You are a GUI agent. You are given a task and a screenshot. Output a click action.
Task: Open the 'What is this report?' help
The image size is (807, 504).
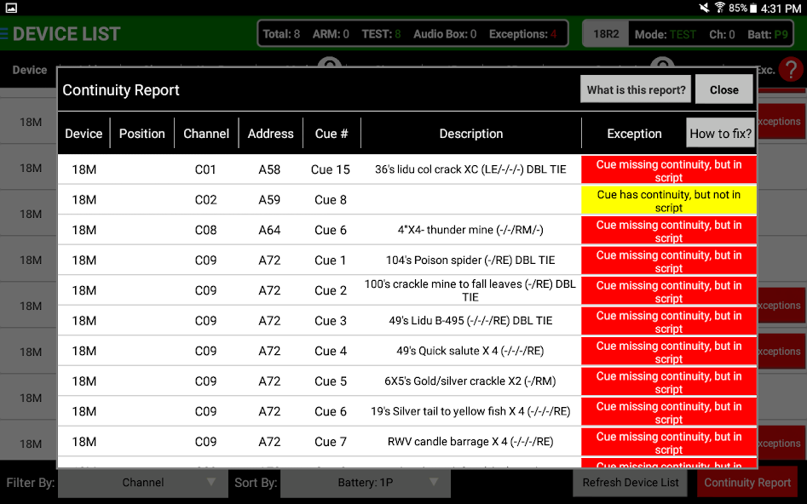click(636, 89)
